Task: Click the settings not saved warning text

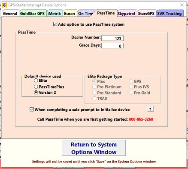Action: tap(94, 162)
